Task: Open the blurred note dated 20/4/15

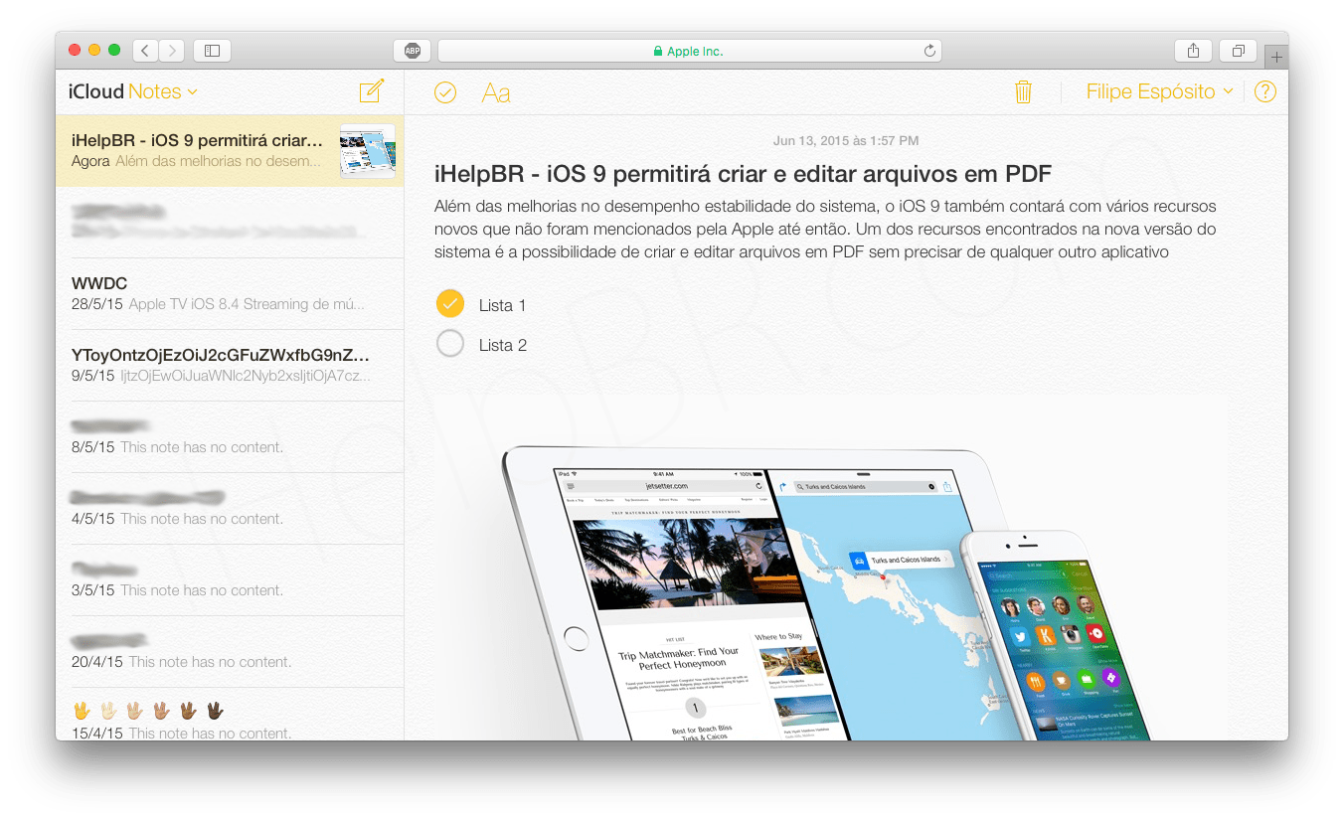Action: click(x=230, y=652)
